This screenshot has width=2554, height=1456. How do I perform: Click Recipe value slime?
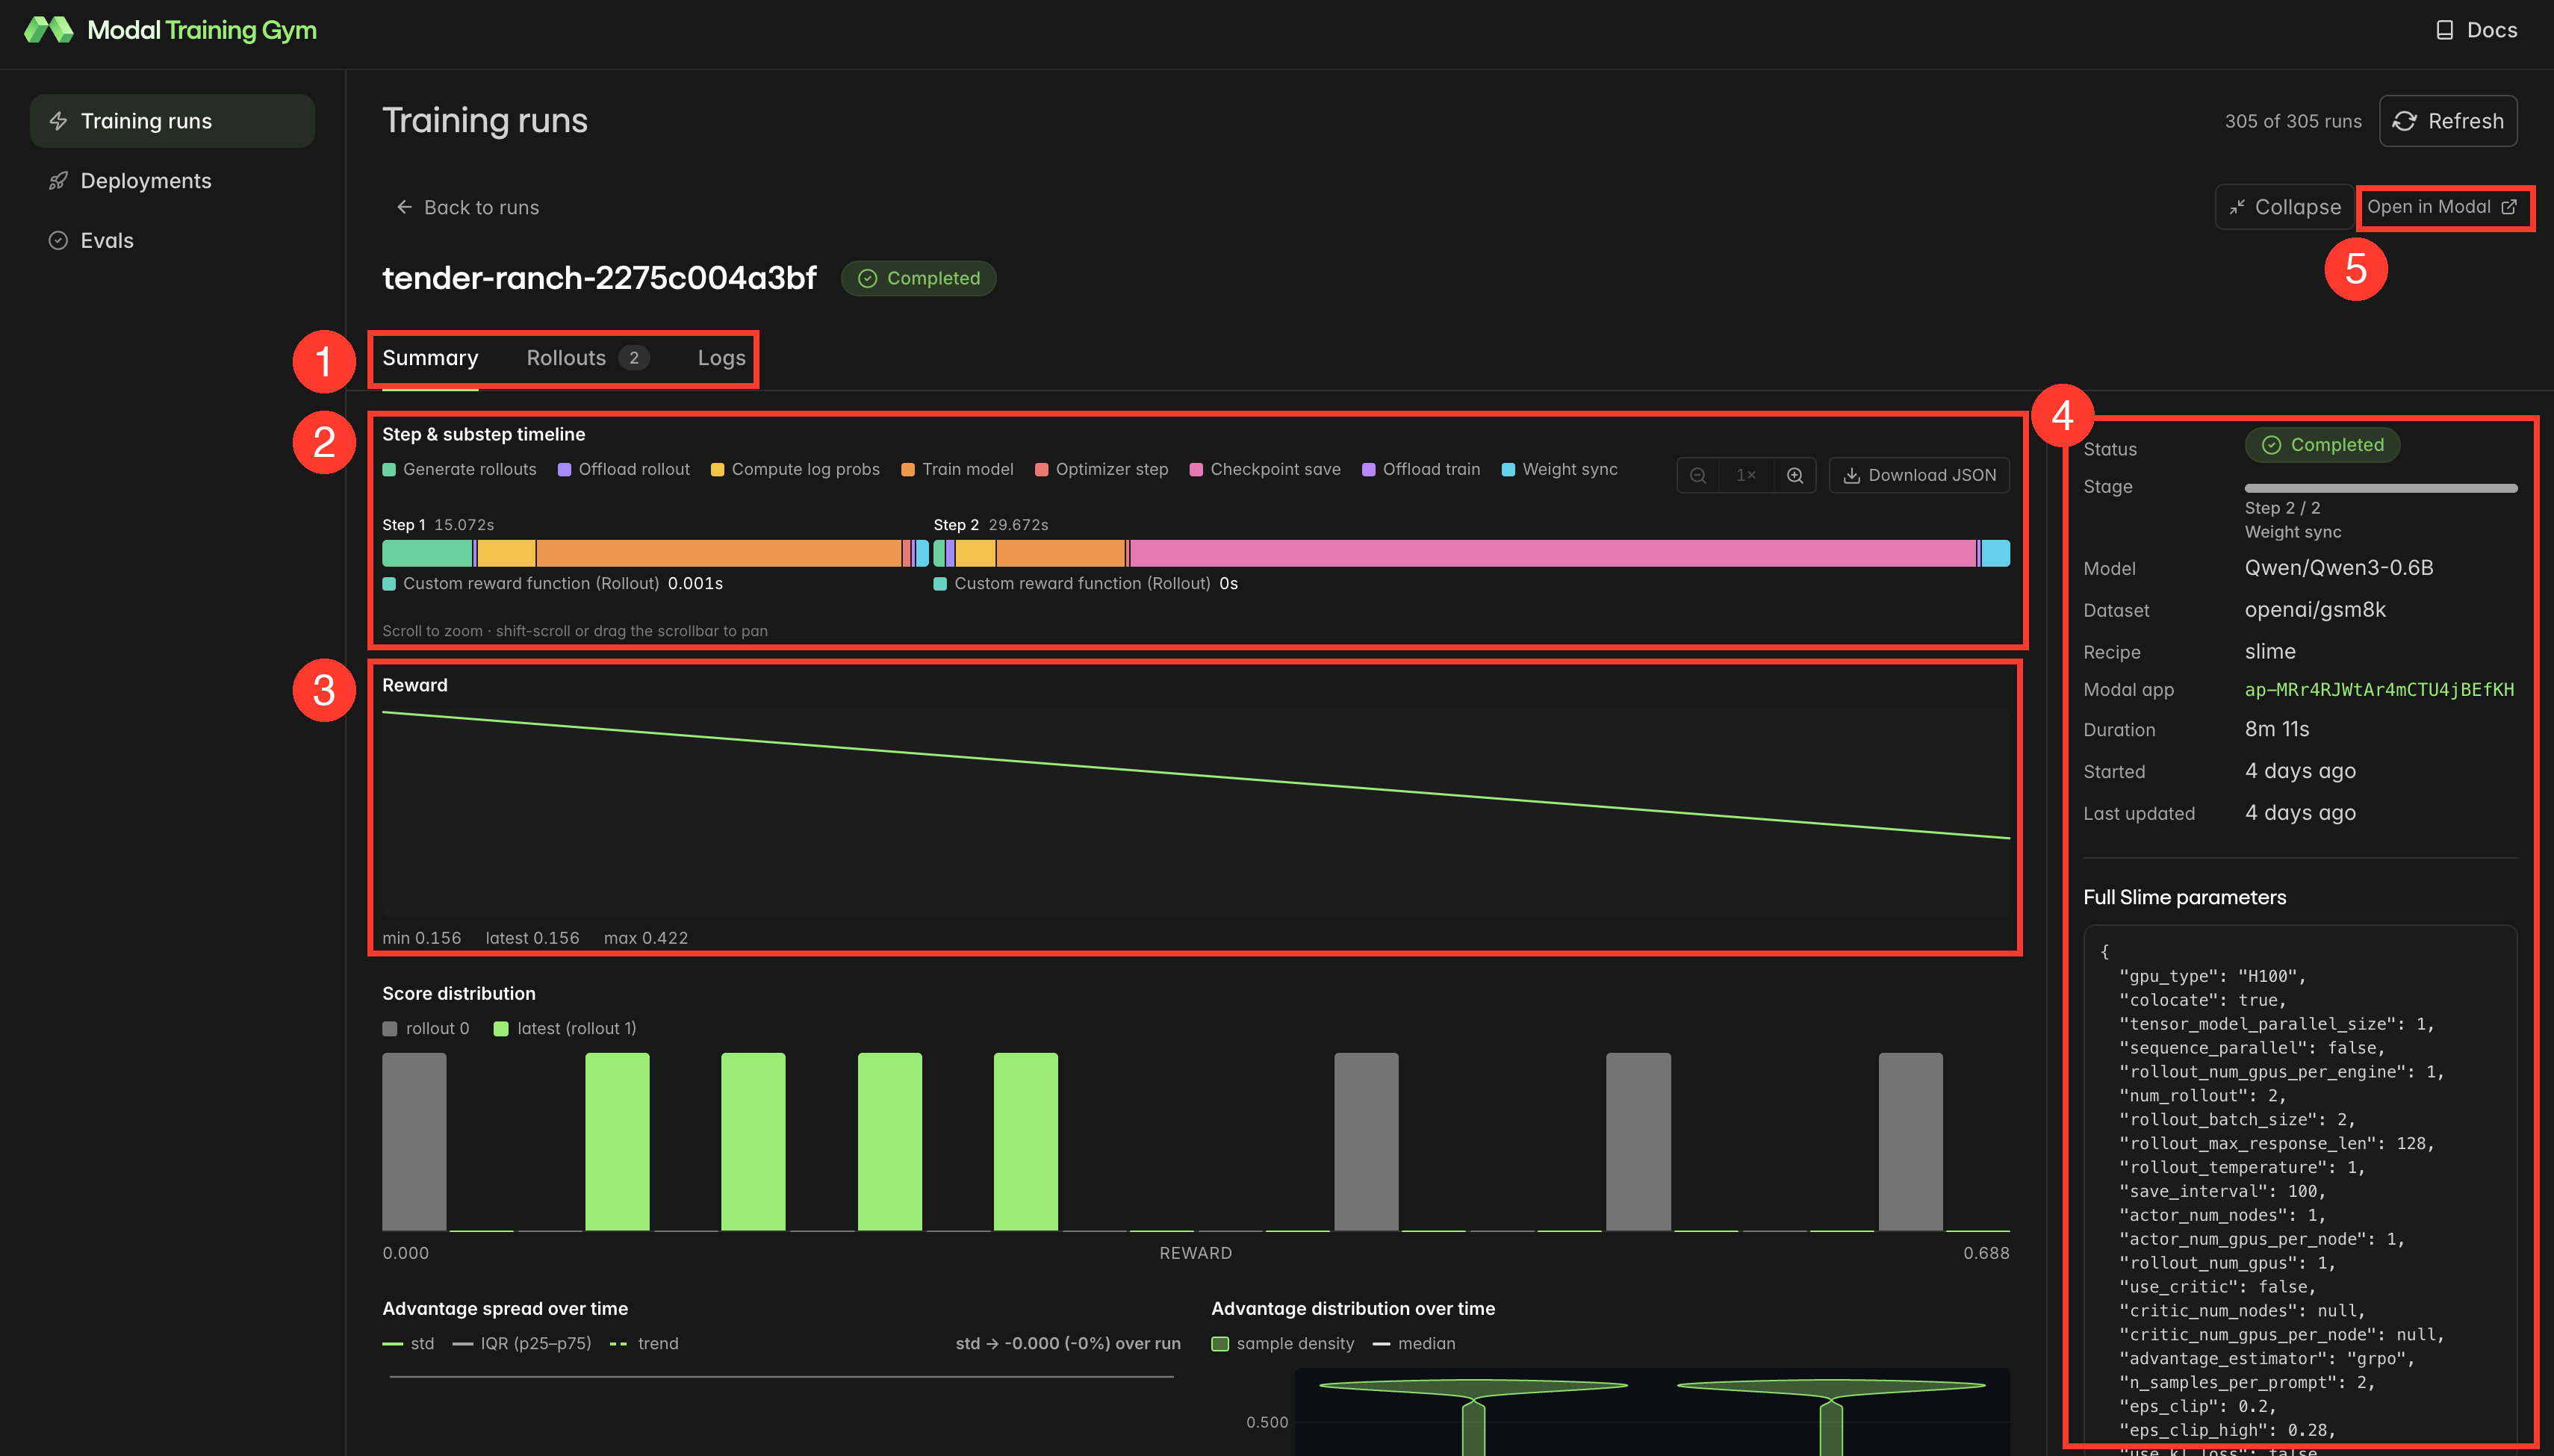[x=2270, y=652]
